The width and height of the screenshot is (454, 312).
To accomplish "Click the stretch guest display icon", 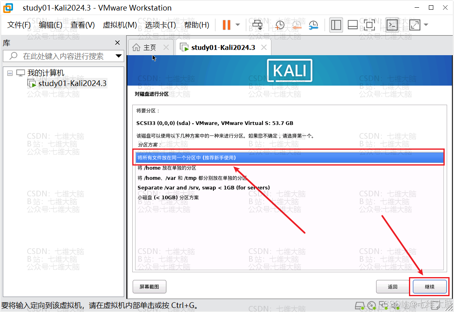I will (x=415, y=25).
